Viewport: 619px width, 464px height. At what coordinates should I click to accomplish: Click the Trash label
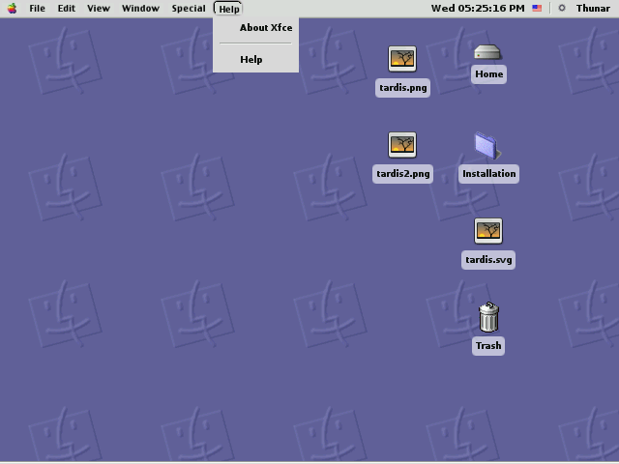pyautogui.click(x=488, y=346)
